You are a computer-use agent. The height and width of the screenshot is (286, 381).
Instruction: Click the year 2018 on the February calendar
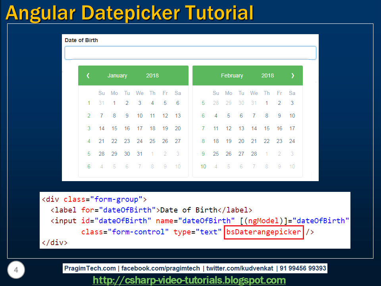pyautogui.click(x=267, y=75)
